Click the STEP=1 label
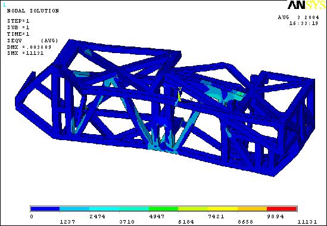Viewport: 327px width, 226px height. 18,21
